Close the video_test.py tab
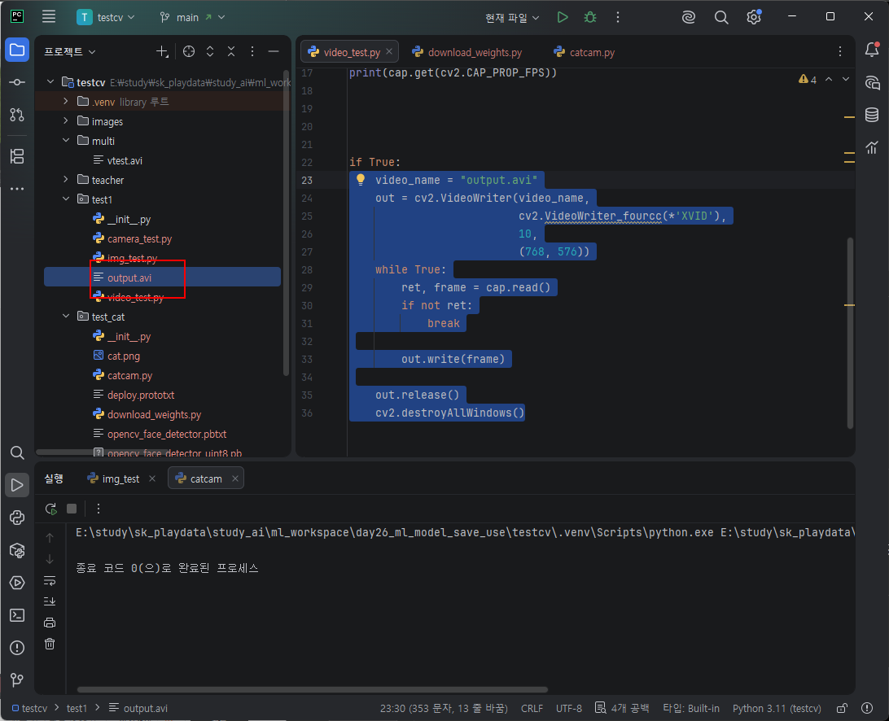Screen dimensions: 889x721 tap(389, 51)
